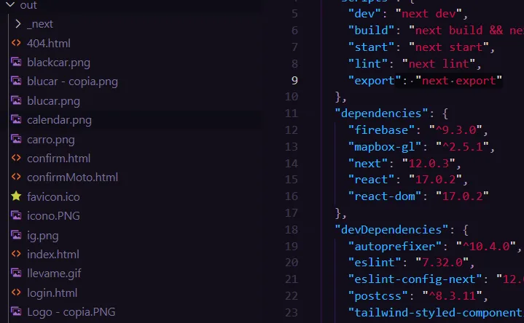Select the llevame.gif file
The image size is (524, 323).
54,274
